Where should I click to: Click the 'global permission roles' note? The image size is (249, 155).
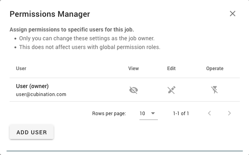(x=90, y=47)
